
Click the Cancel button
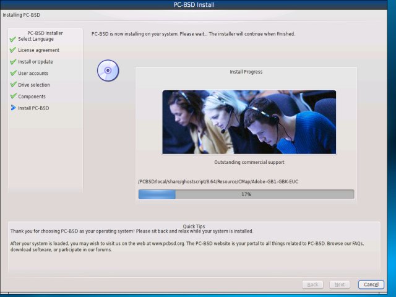371,285
